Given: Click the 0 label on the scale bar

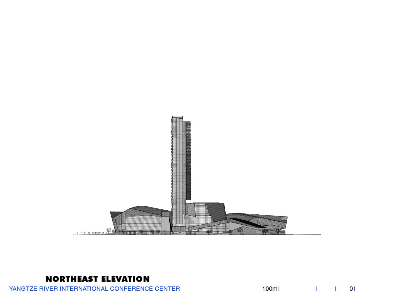Looking at the screenshot, I should (352, 289).
